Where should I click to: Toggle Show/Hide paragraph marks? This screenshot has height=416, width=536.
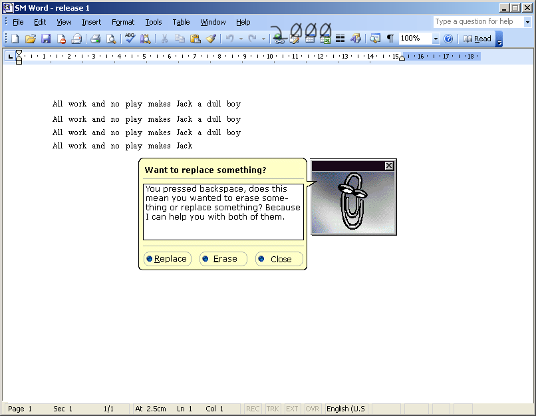[x=390, y=38]
